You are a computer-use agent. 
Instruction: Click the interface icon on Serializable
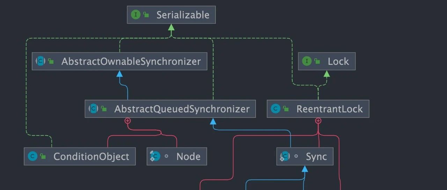pos(135,15)
